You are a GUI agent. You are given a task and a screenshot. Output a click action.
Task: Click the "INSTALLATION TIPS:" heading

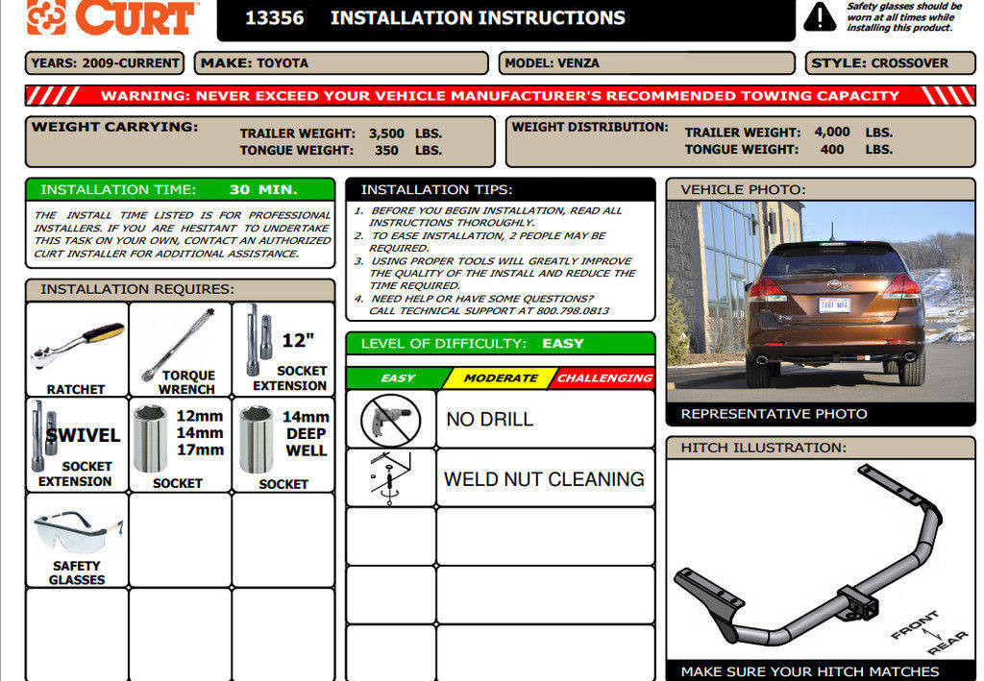click(x=437, y=189)
